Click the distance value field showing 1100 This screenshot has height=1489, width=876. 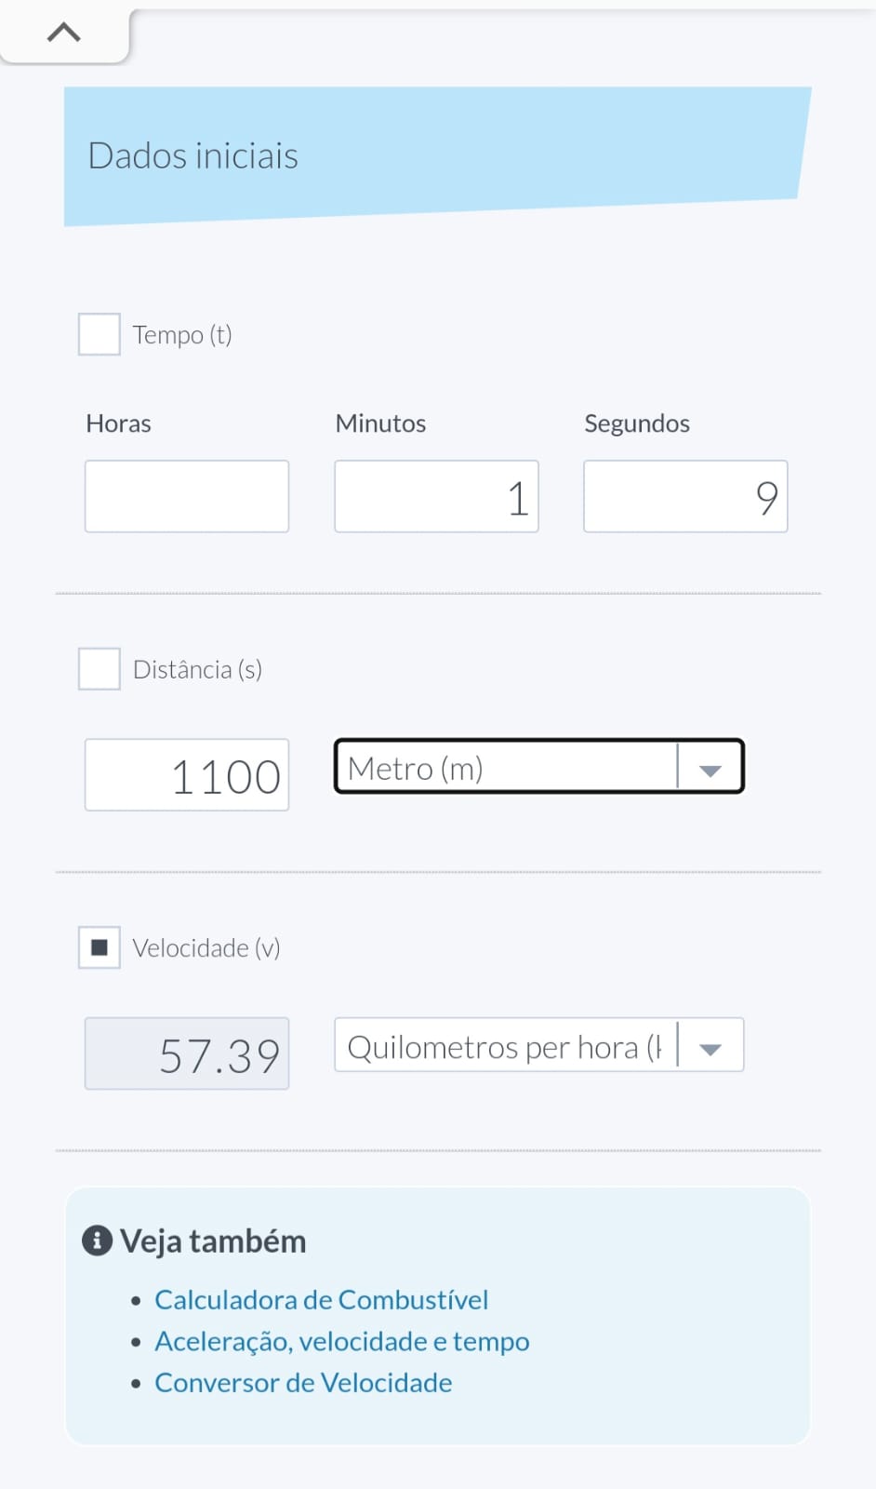(187, 775)
